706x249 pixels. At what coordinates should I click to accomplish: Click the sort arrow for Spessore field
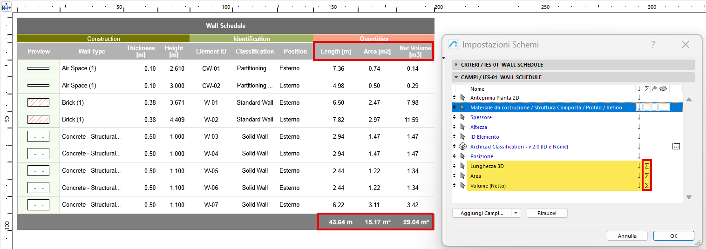coord(639,117)
